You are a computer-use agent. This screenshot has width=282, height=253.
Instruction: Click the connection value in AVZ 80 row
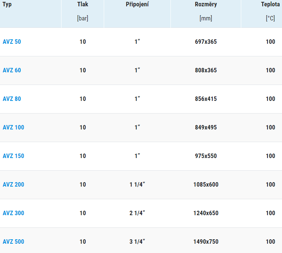point(137,99)
